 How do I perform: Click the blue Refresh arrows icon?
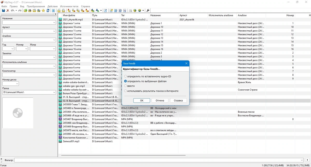[48, 10]
